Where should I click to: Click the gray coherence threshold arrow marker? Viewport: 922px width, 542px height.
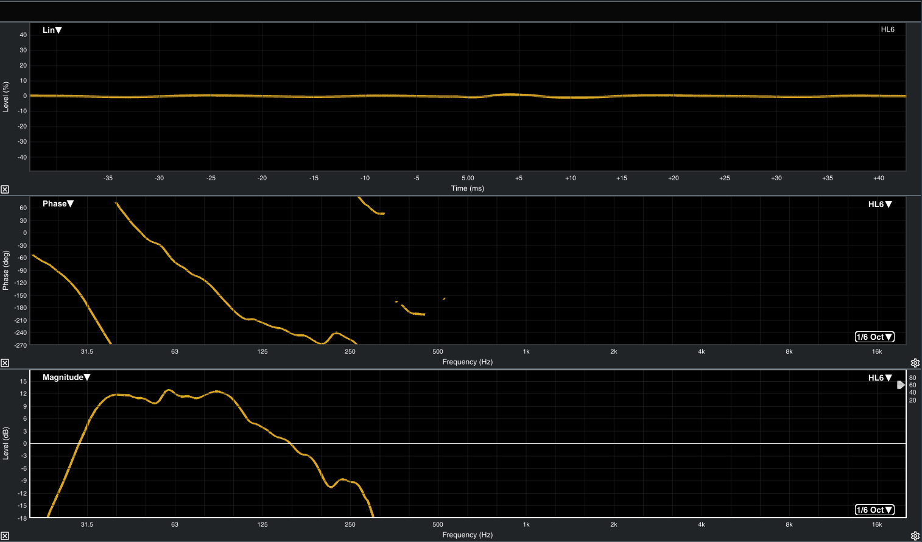coord(901,385)
